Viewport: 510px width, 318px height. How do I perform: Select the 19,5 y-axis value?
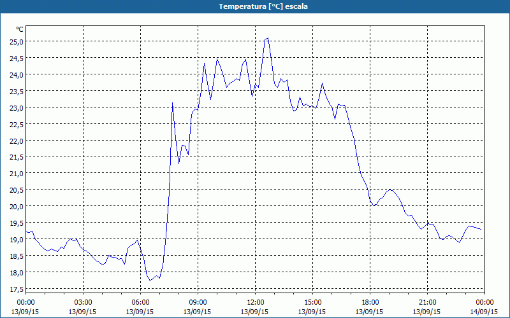(x=17, y=223)
